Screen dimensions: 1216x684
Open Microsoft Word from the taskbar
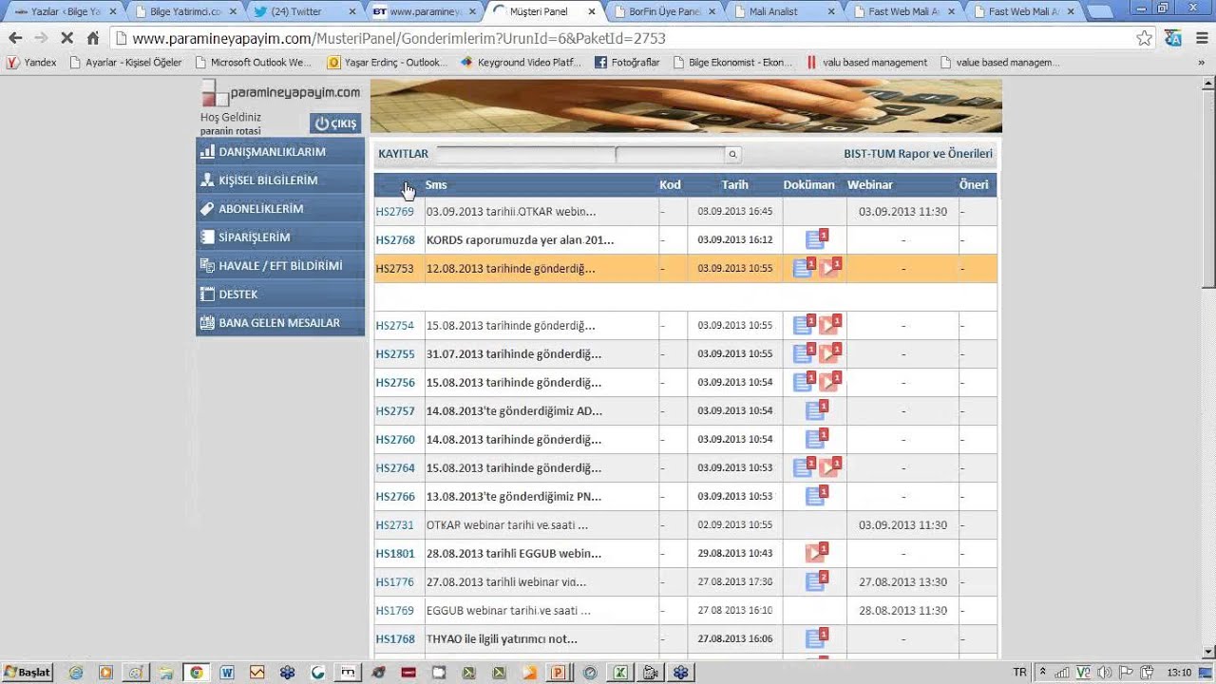(x=227, y=673)
